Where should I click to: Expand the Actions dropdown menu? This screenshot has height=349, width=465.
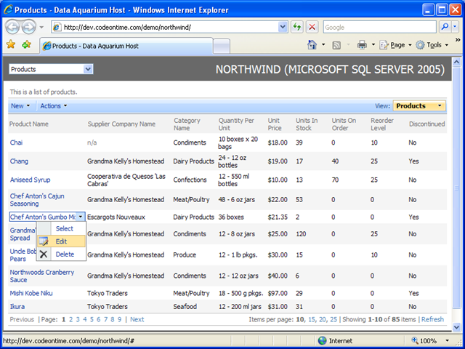54,106
